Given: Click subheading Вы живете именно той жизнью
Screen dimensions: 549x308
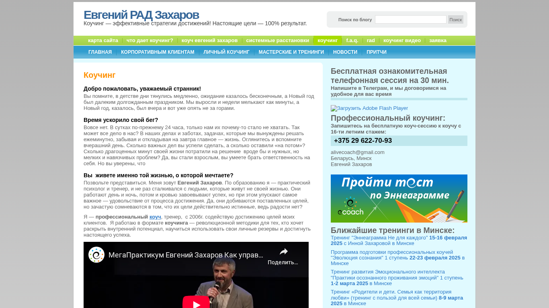Looking at the screenshot, I should pyautogui.click(x=158, y=175).
